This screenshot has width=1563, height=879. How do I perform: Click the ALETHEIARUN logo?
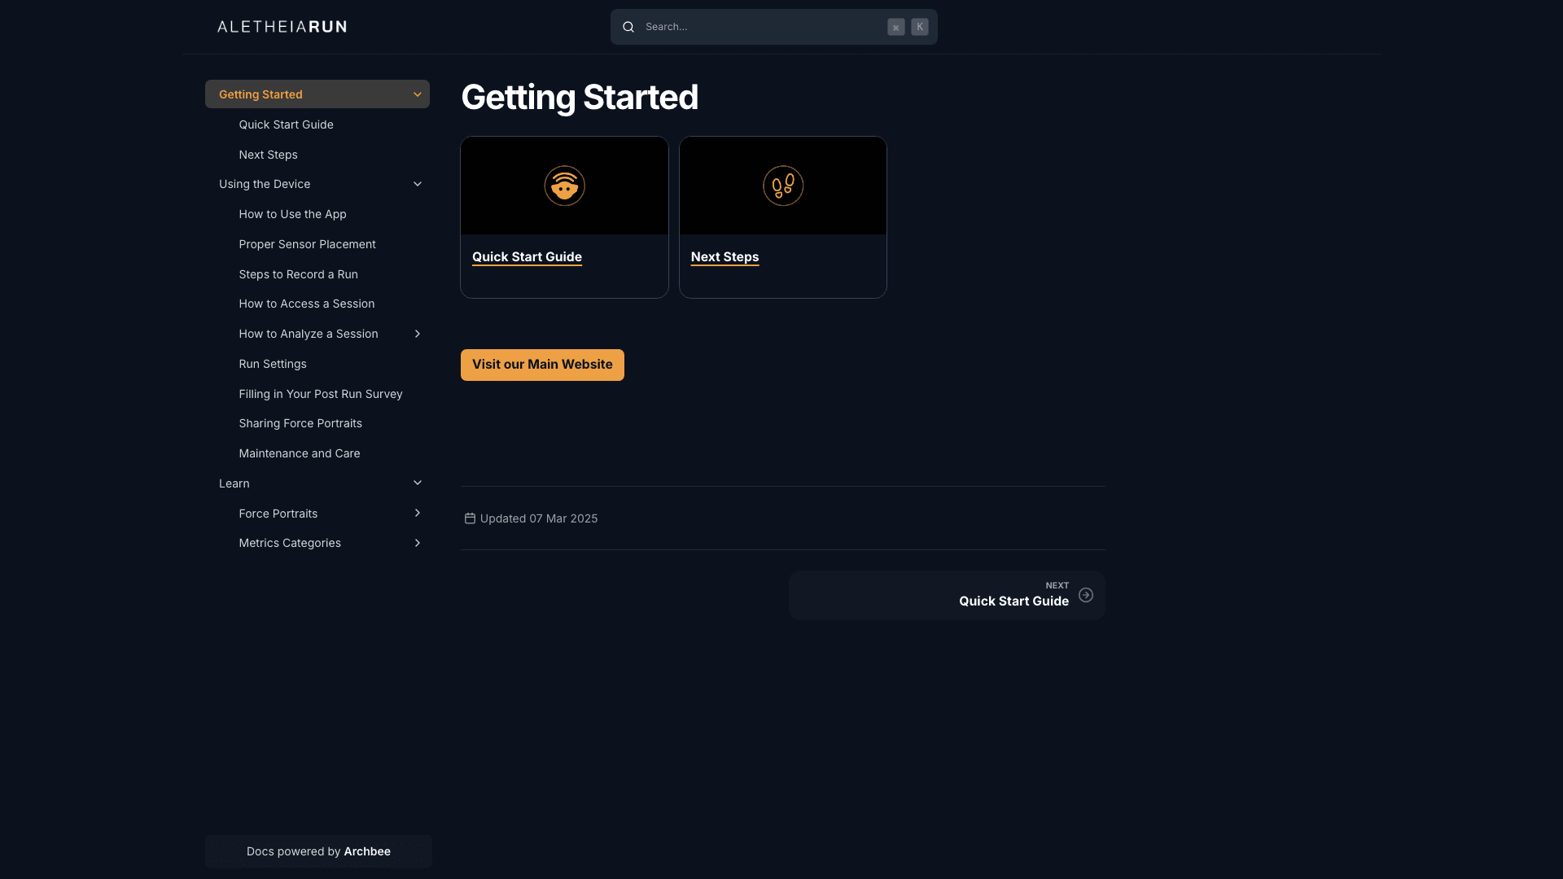[281, 26]
